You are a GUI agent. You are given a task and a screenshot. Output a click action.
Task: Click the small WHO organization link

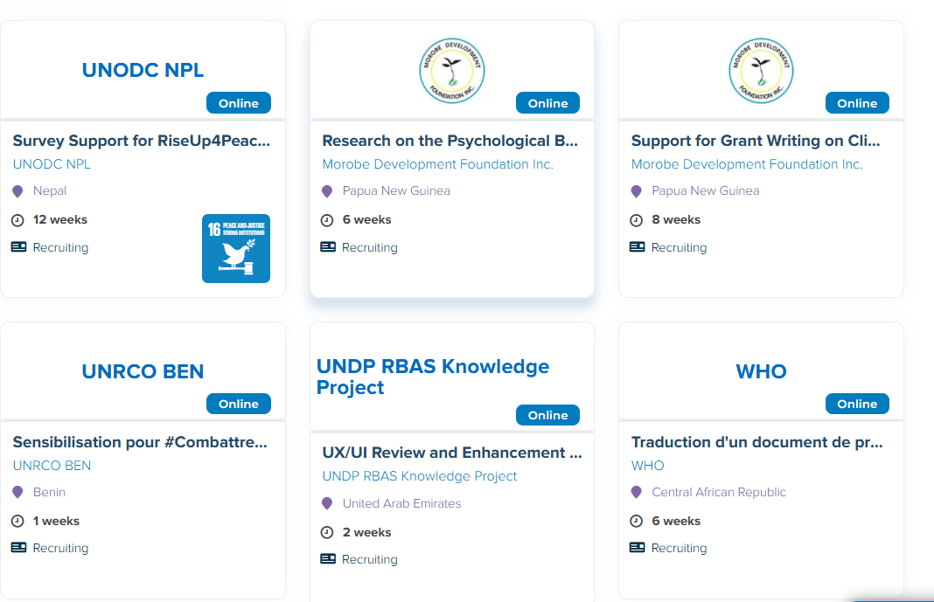pyautogui.click(x=647, y=466)
